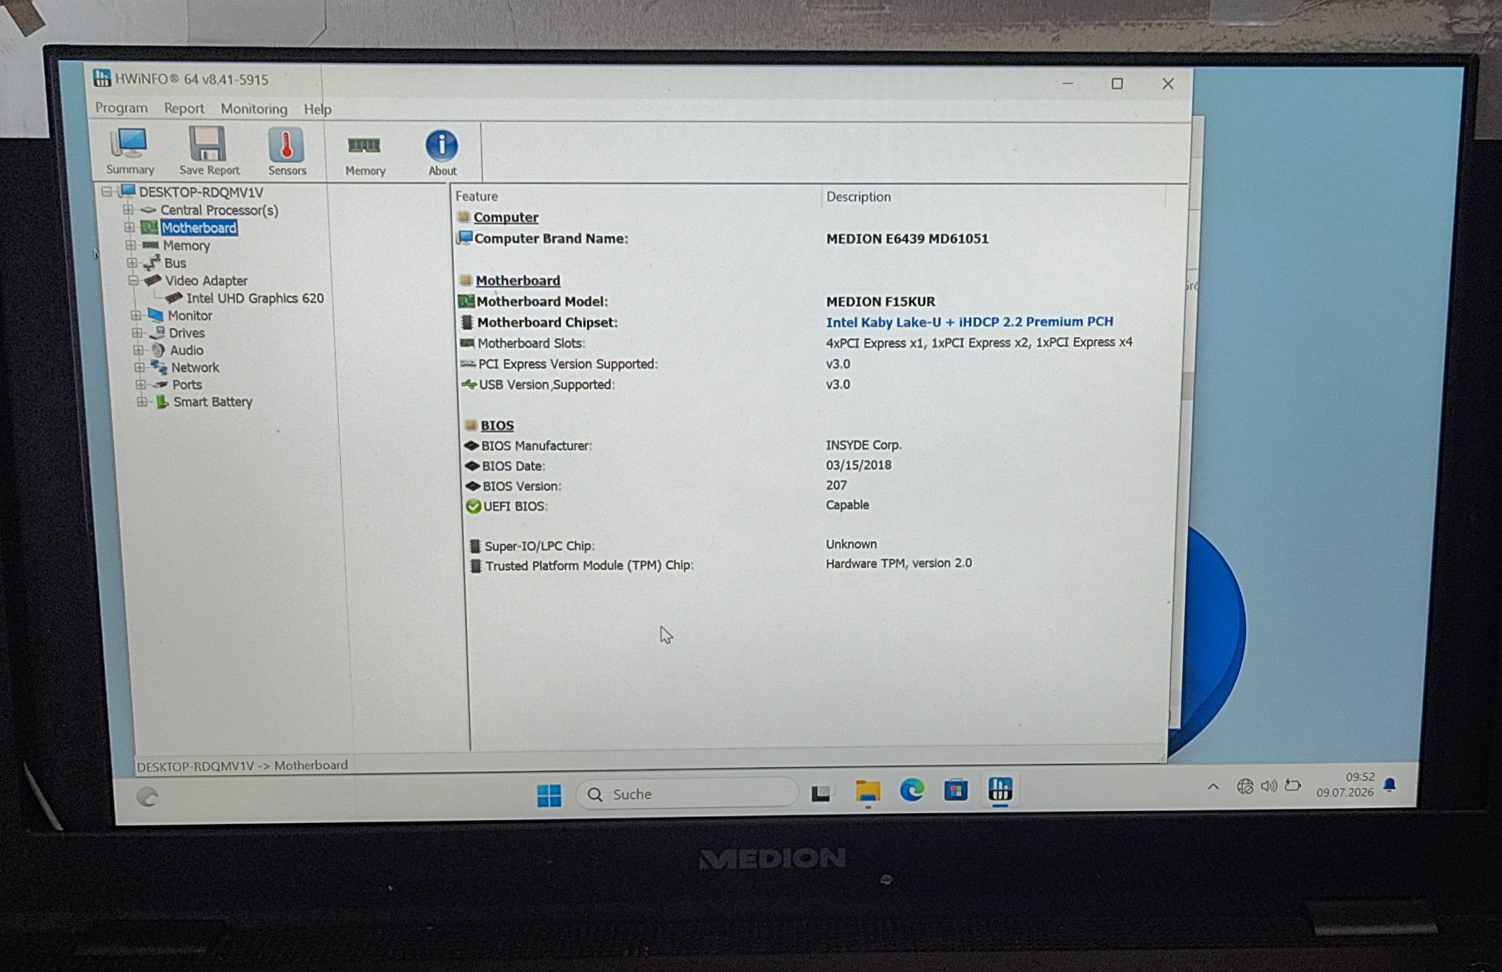Click the MEDION F15KUR model value

880,301
